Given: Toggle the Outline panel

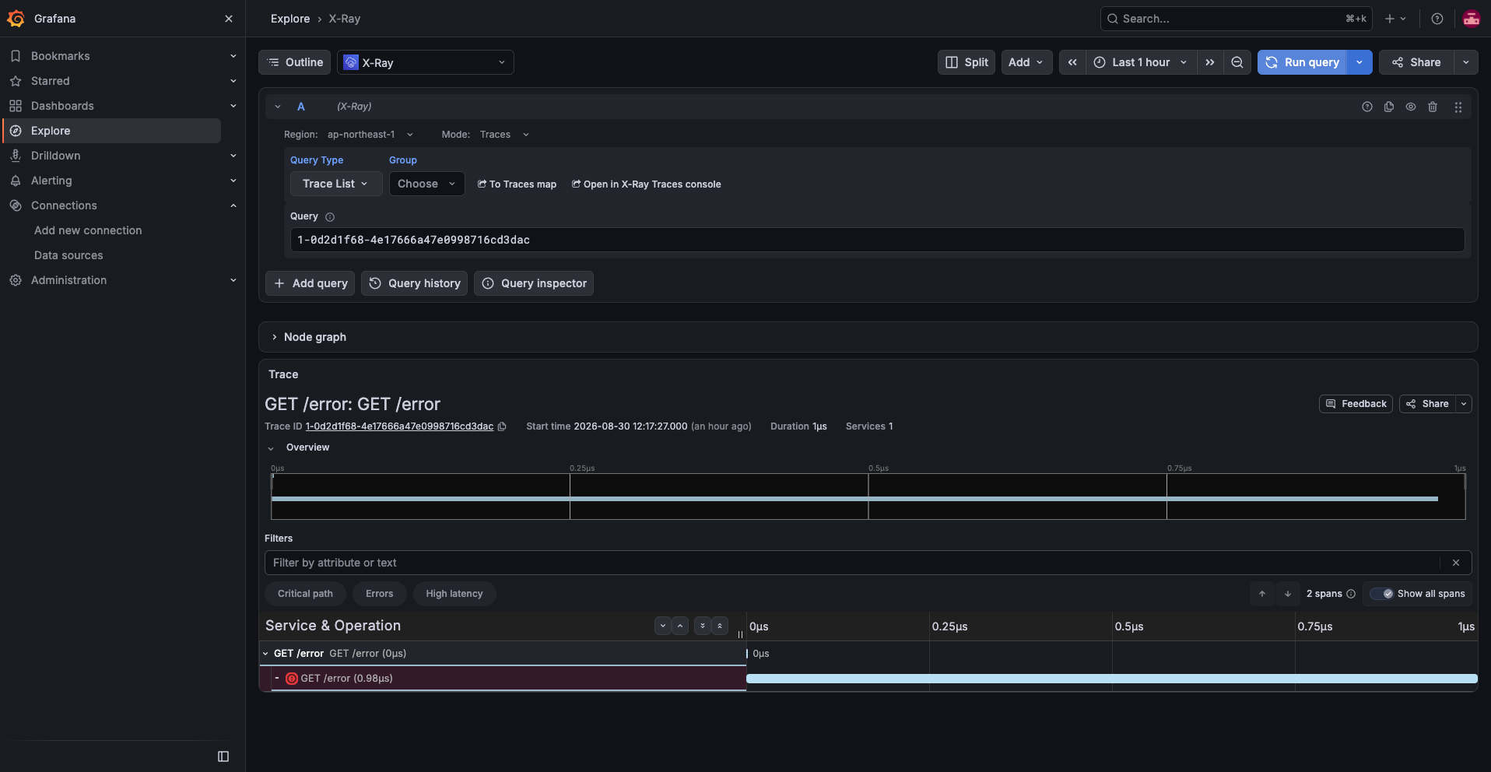Looking at the screenshot, I should (x=294, y=62).
